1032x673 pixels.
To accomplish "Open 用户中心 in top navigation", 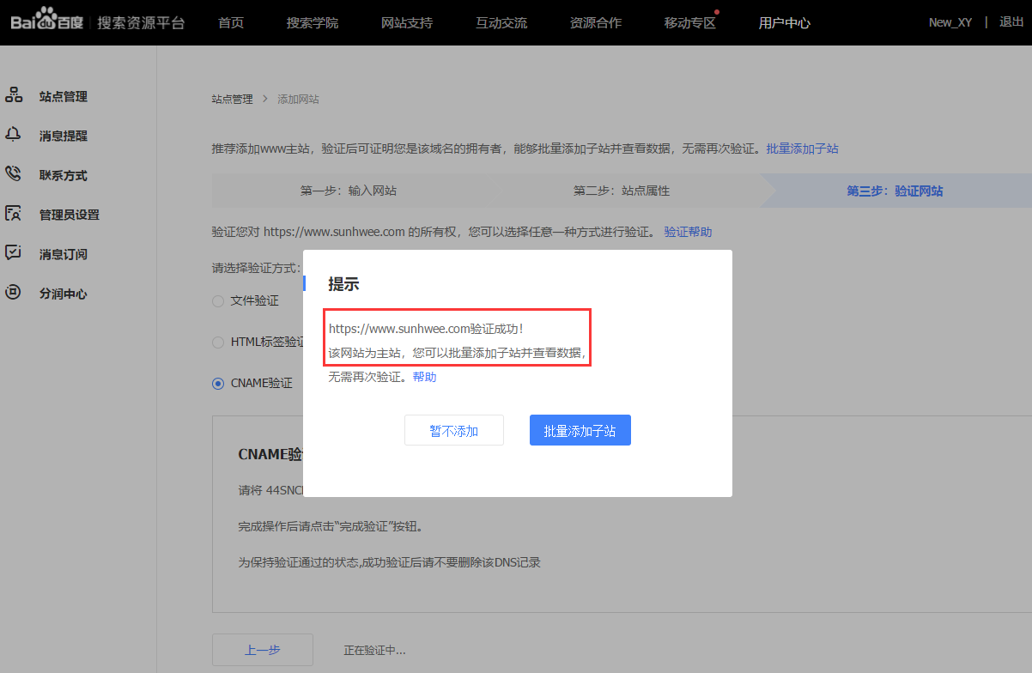I will (785, 23).
